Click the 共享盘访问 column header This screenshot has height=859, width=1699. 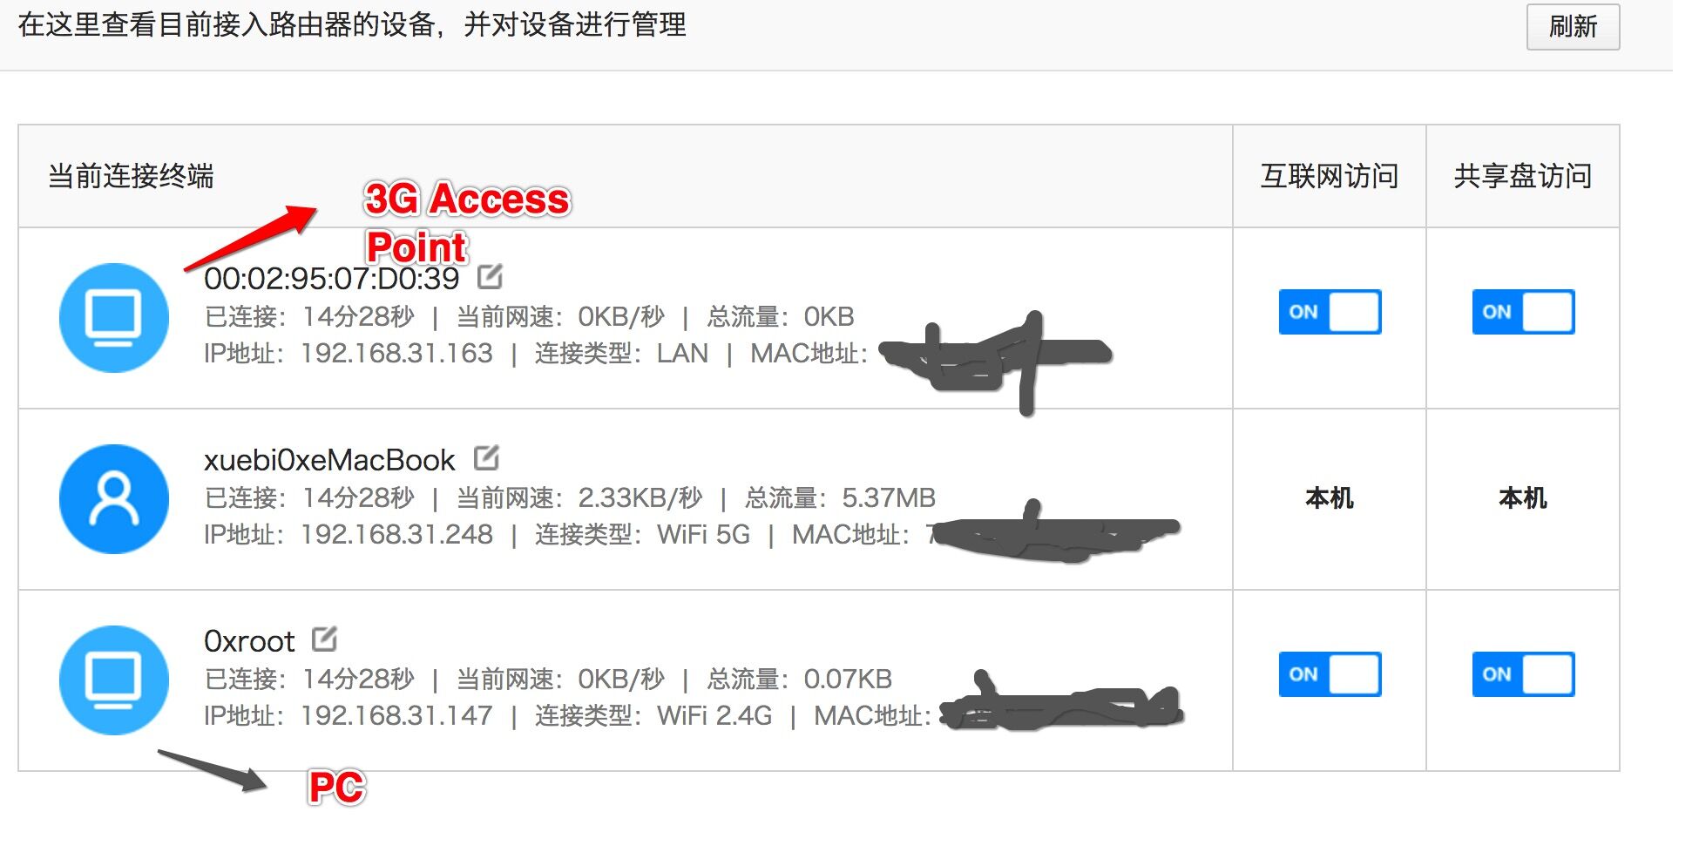[1522, 176]
